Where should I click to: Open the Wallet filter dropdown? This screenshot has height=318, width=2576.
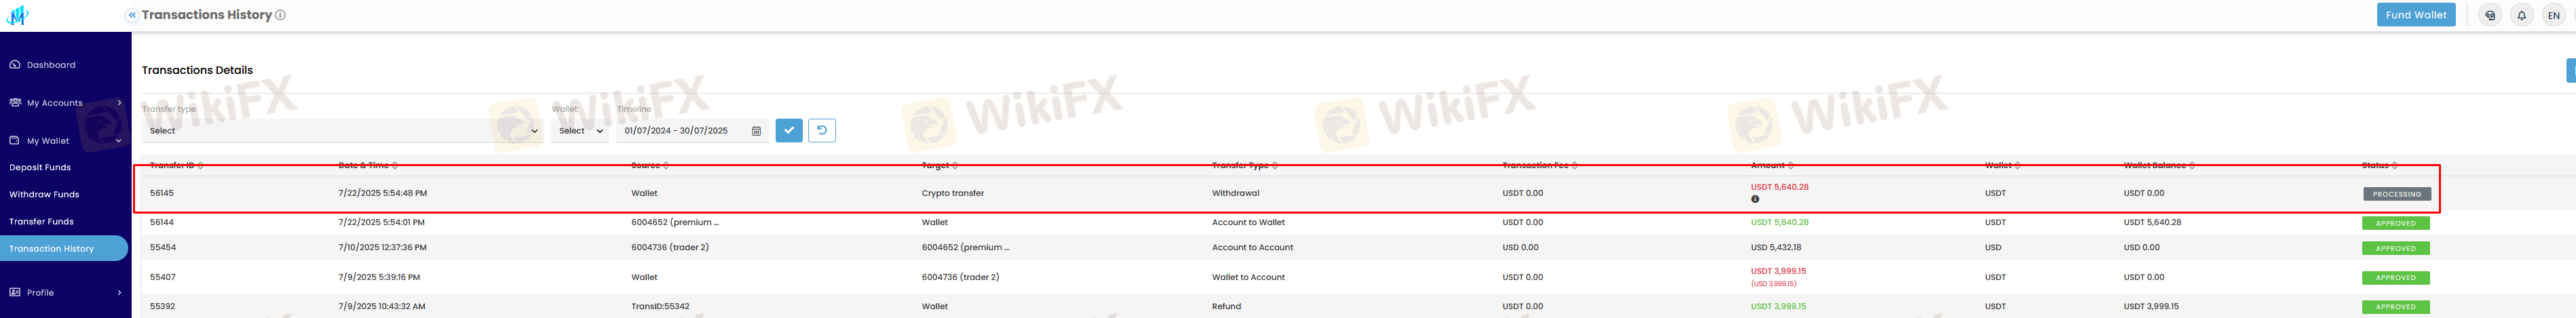point(580,131)
